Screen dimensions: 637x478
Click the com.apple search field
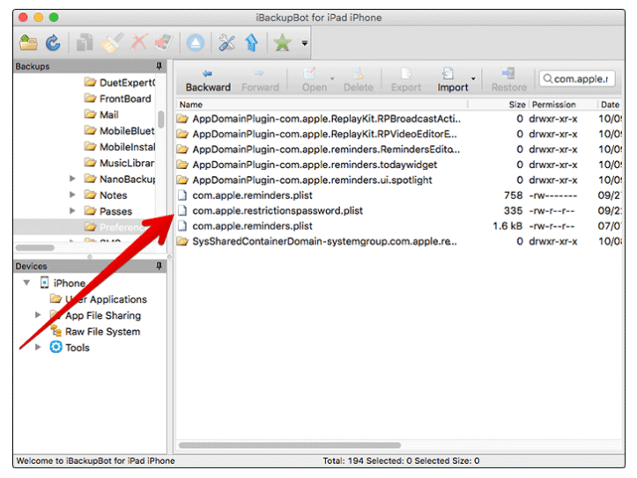[579, 79]
